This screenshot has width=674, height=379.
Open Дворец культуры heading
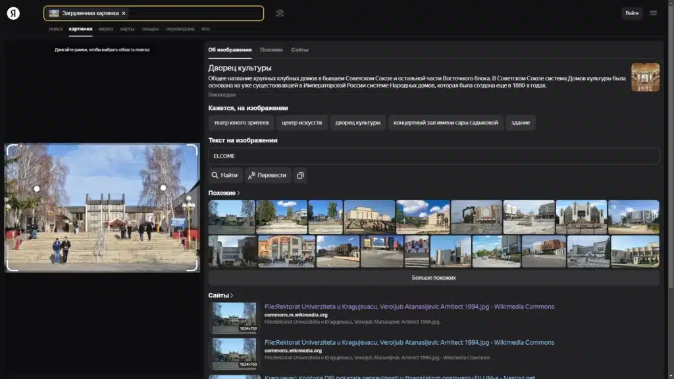click(240, 68)
